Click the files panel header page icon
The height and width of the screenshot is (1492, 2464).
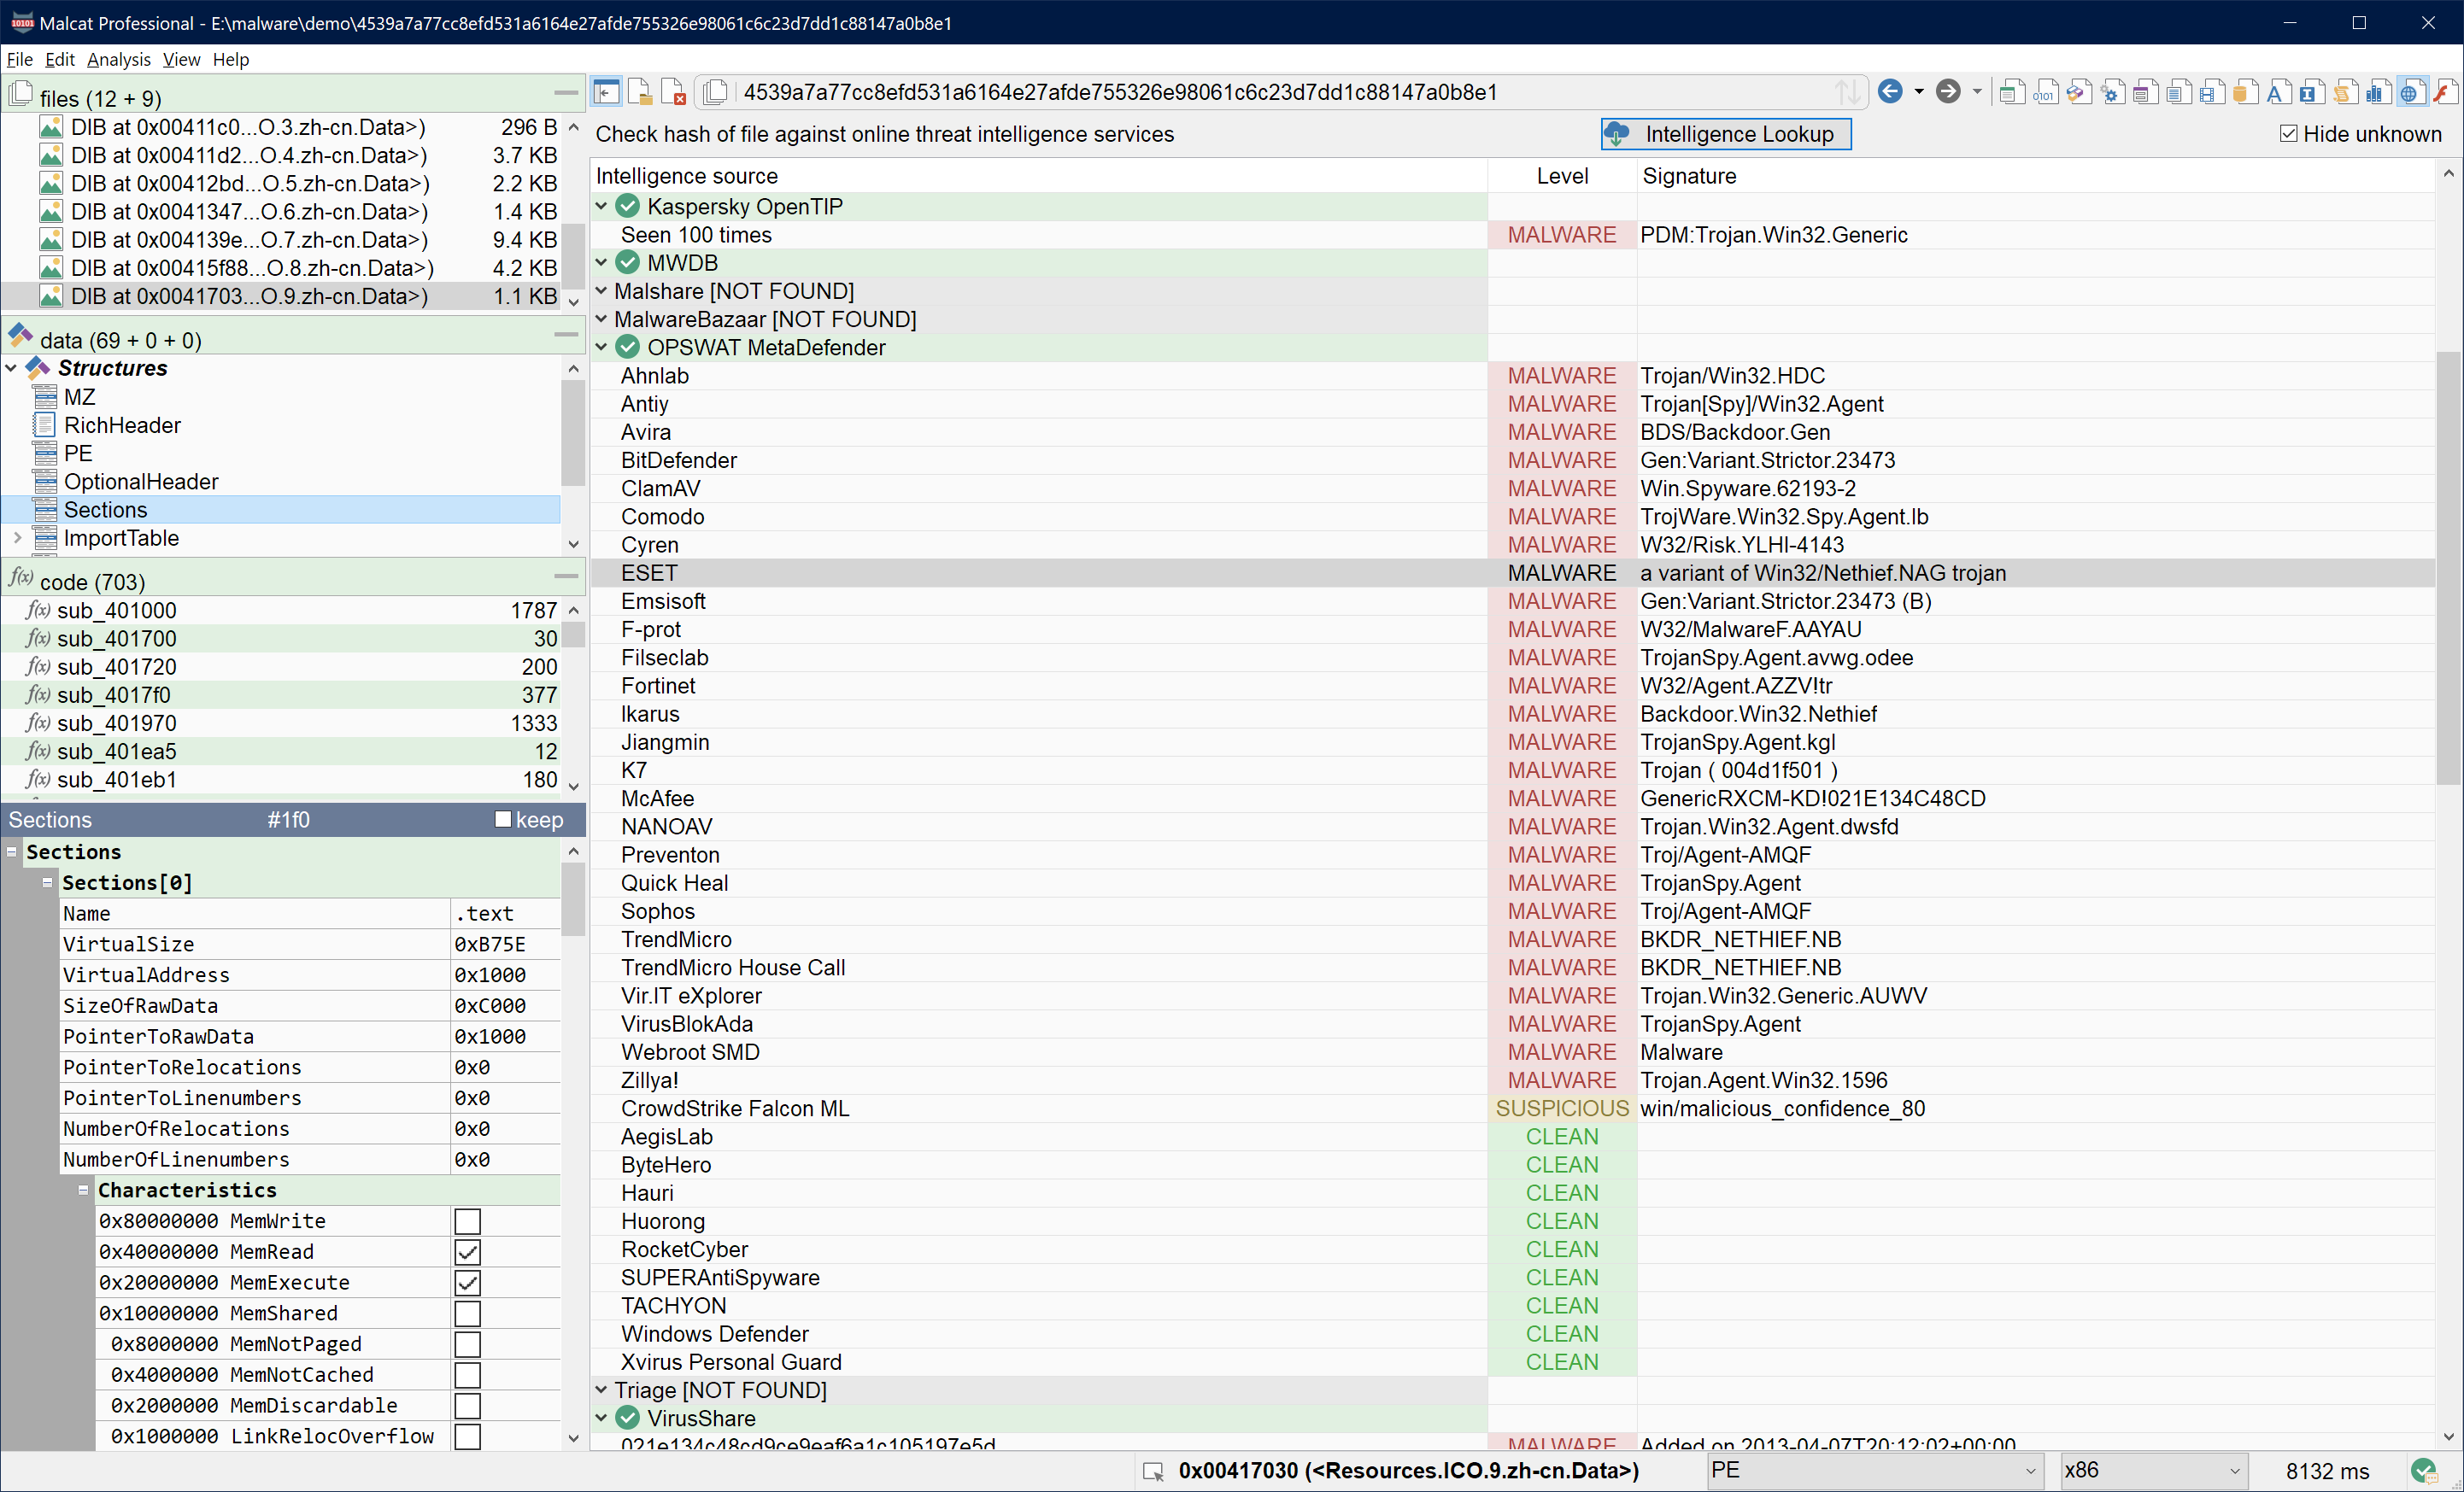[x=20, y=96]
